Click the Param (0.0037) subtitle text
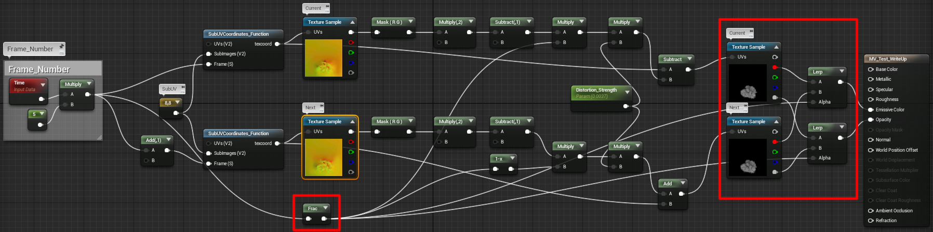 click(592, 96)
